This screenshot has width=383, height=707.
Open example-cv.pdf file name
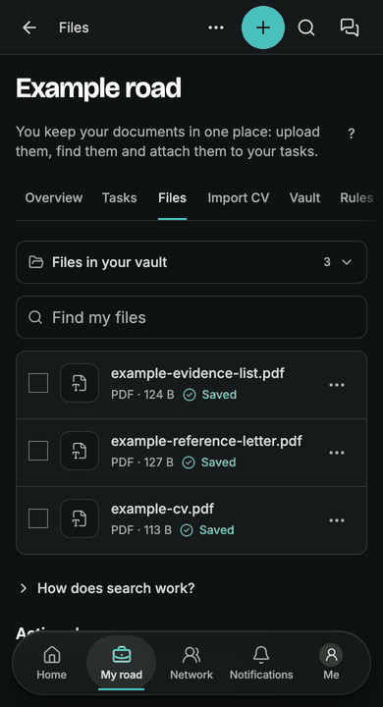(x=162, y=509)
